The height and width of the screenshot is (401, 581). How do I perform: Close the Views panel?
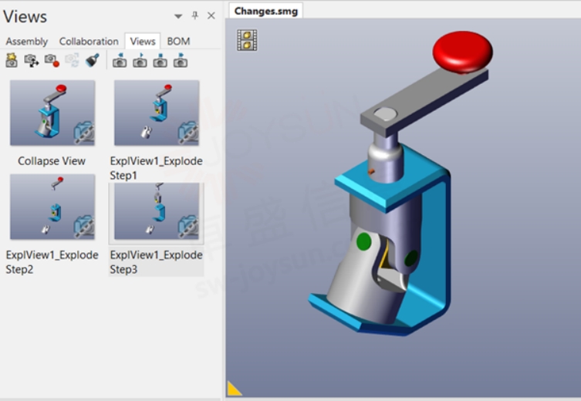(x=211, y=15)
